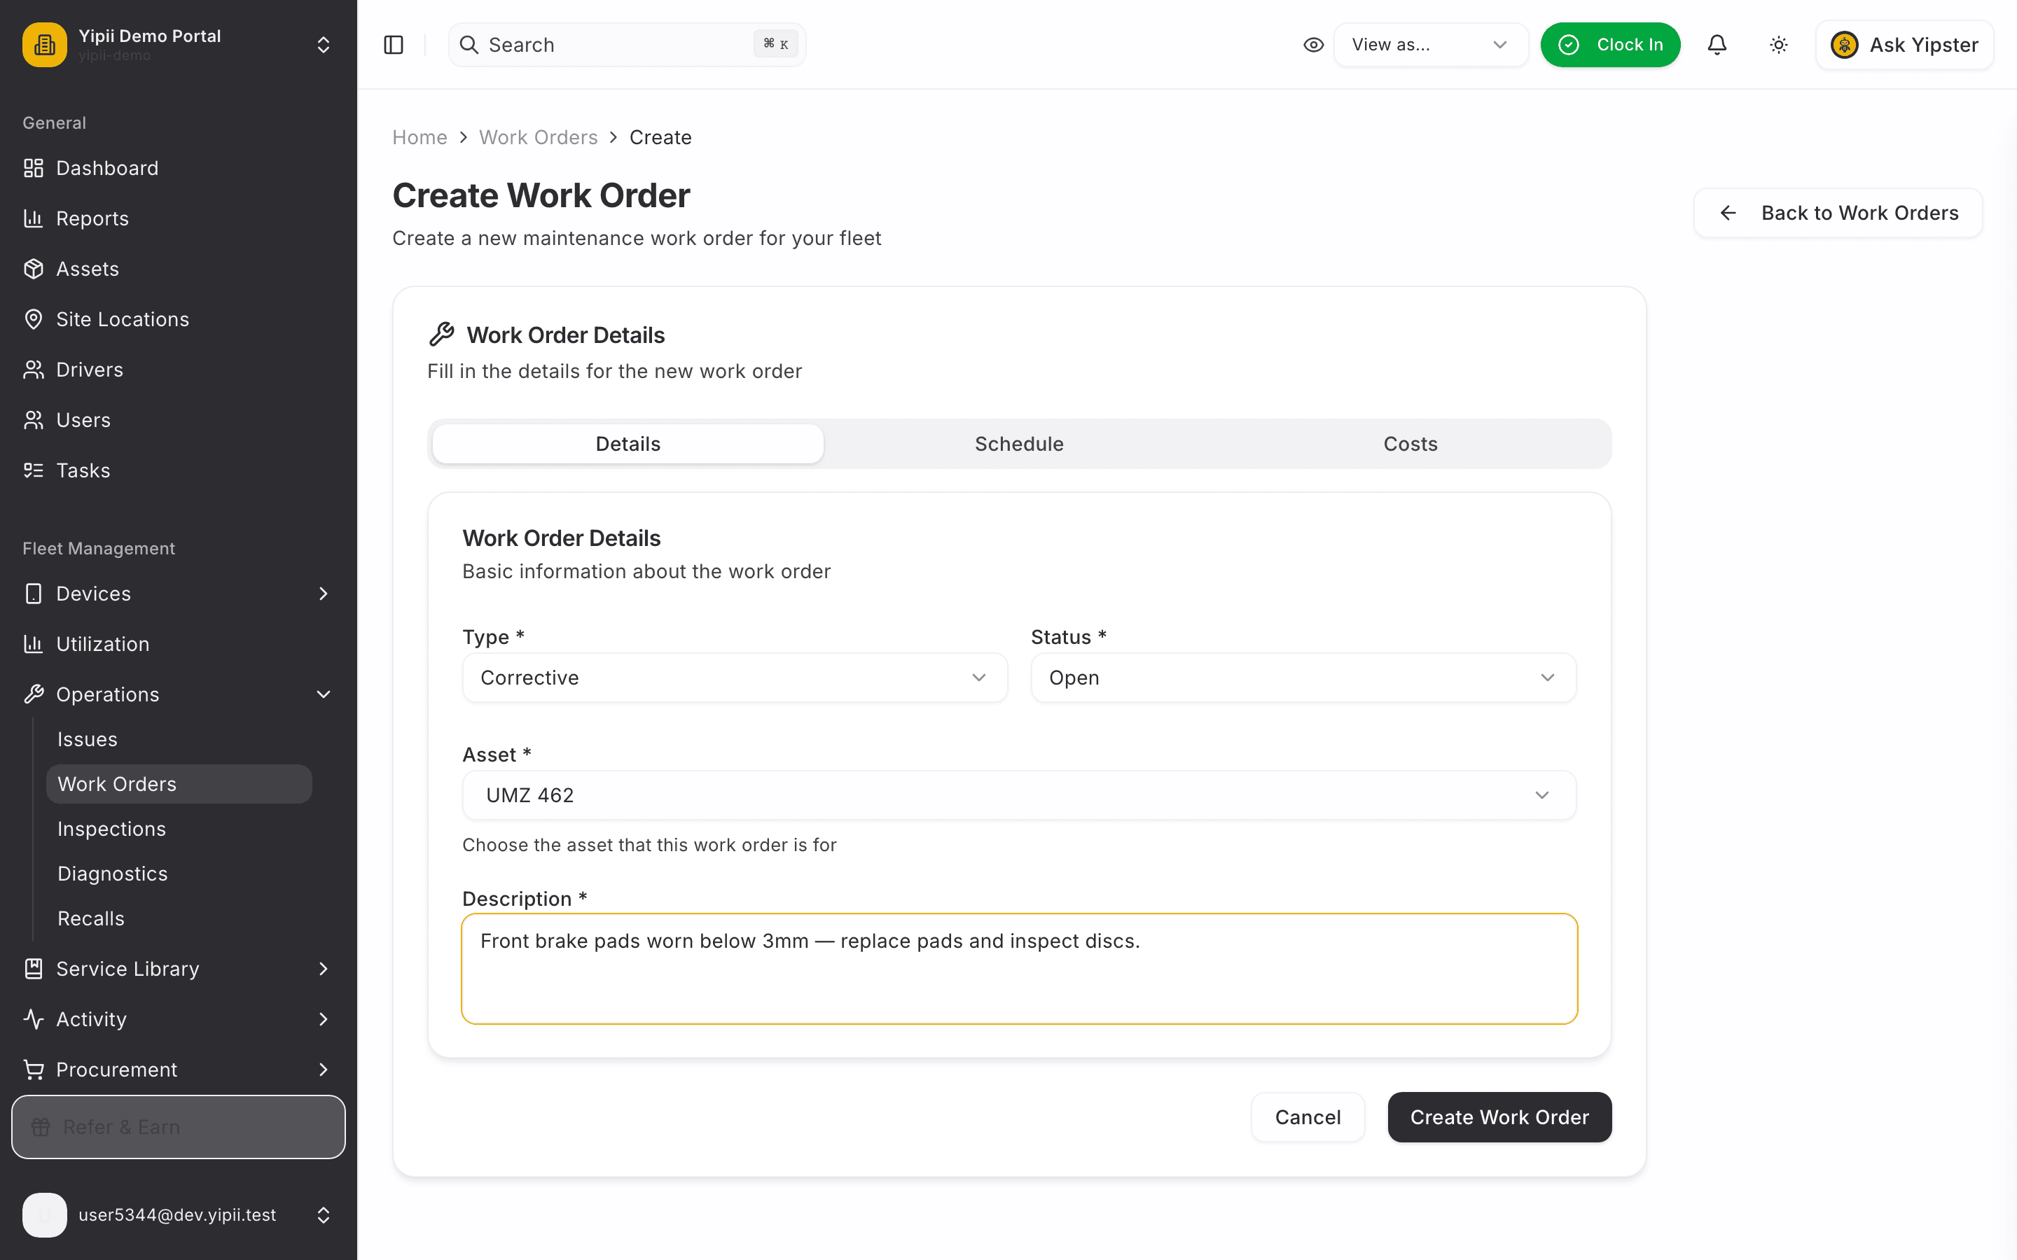
Task: Click the Activity pulse icon
Action: [34, 1019]
